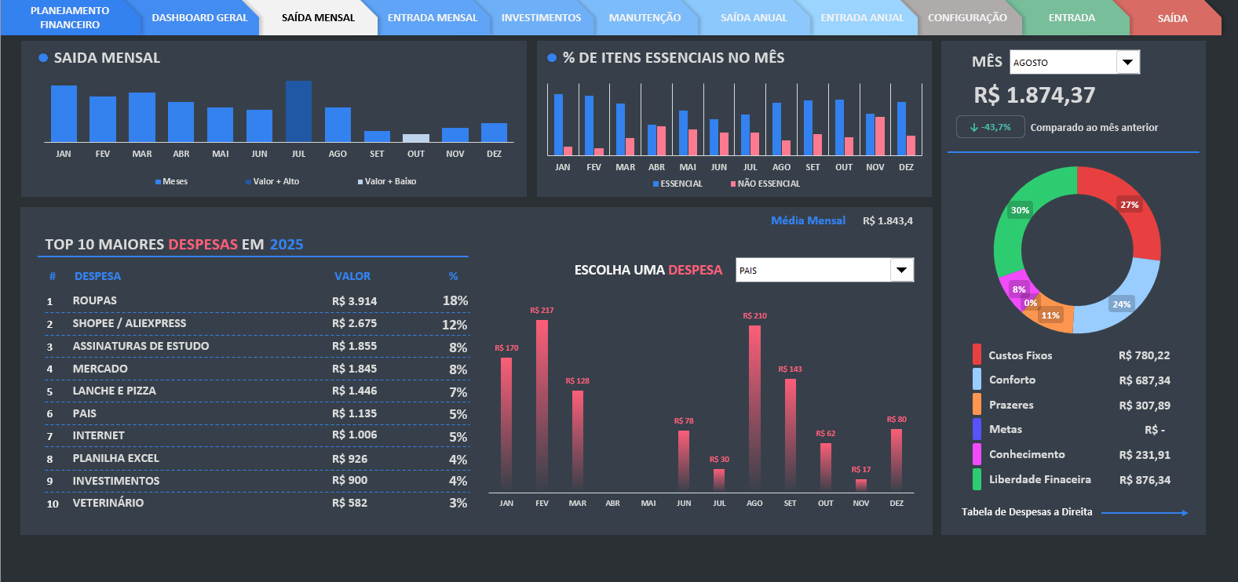Click the orange Prazeres legend swatch
1238x582 pixels.
pos(977,404)
